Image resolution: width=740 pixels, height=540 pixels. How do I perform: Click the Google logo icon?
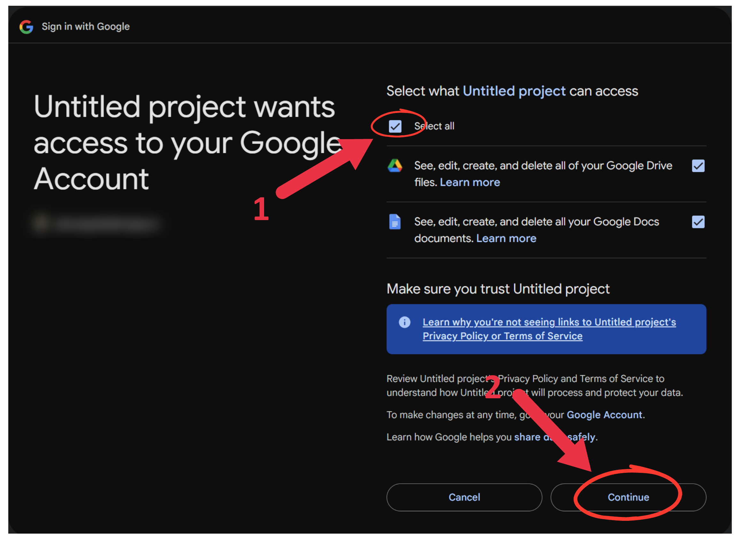pos(27,27)
